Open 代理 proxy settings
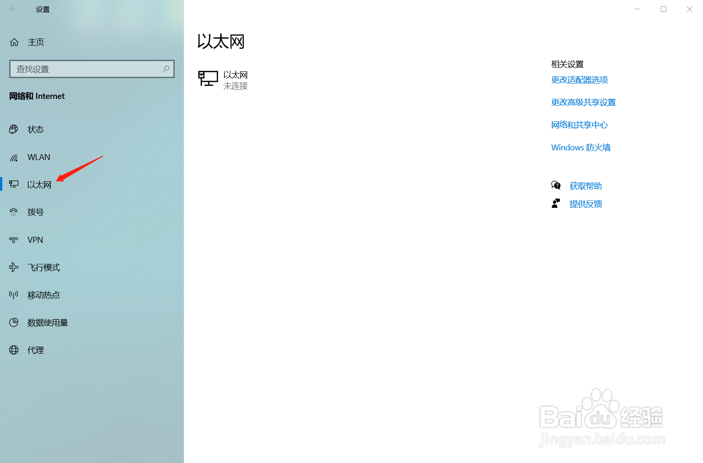This screenshot has height=463, width=703. coord(36,350)
